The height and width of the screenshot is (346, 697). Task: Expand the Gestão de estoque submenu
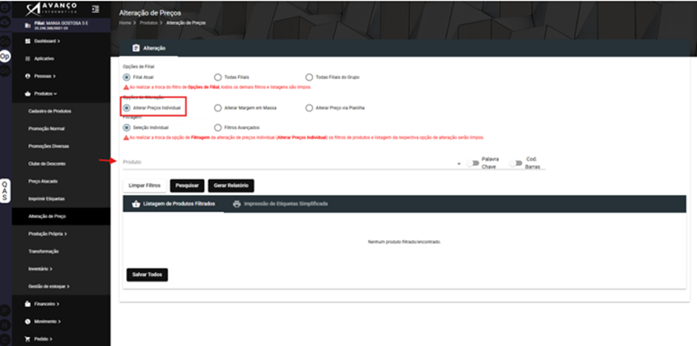tap(49, 287)
